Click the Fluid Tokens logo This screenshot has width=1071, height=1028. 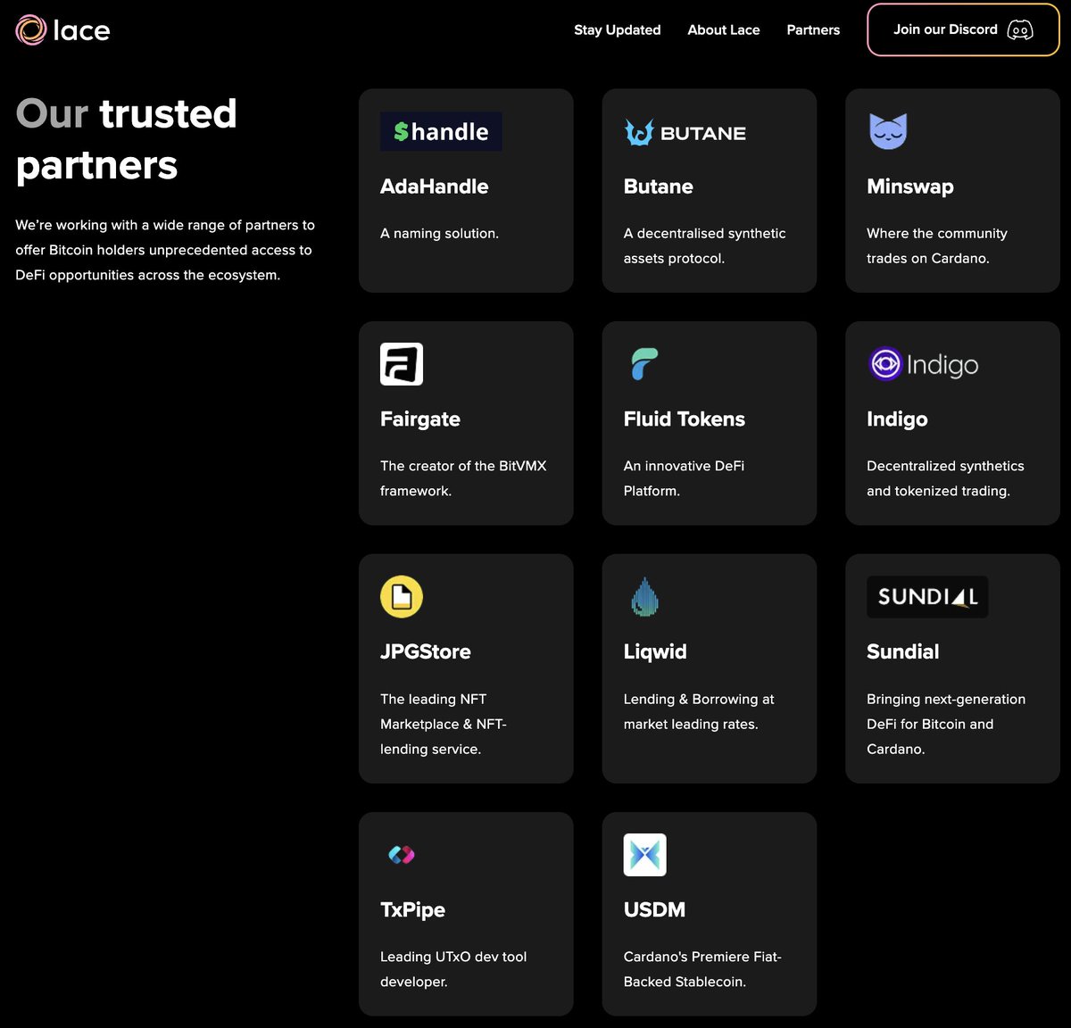pyautogui.click(x=644, y=364)
